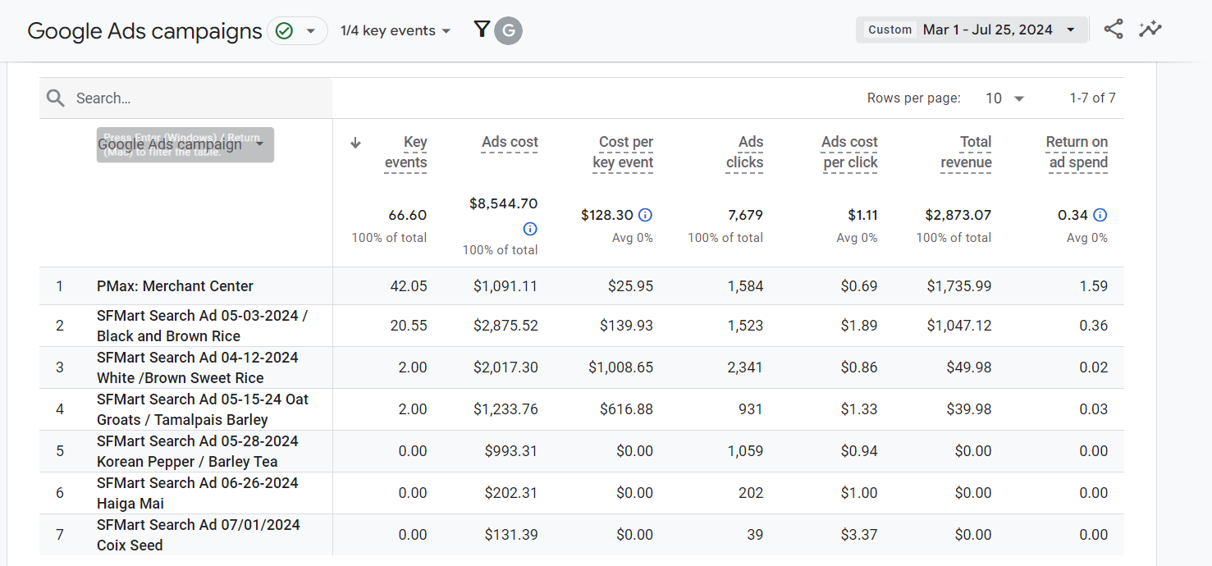Image resolution: width=1212 pixels, height=566 pixels.
Task: Click info icon under Ads cost total
Action: pos(530,229)
